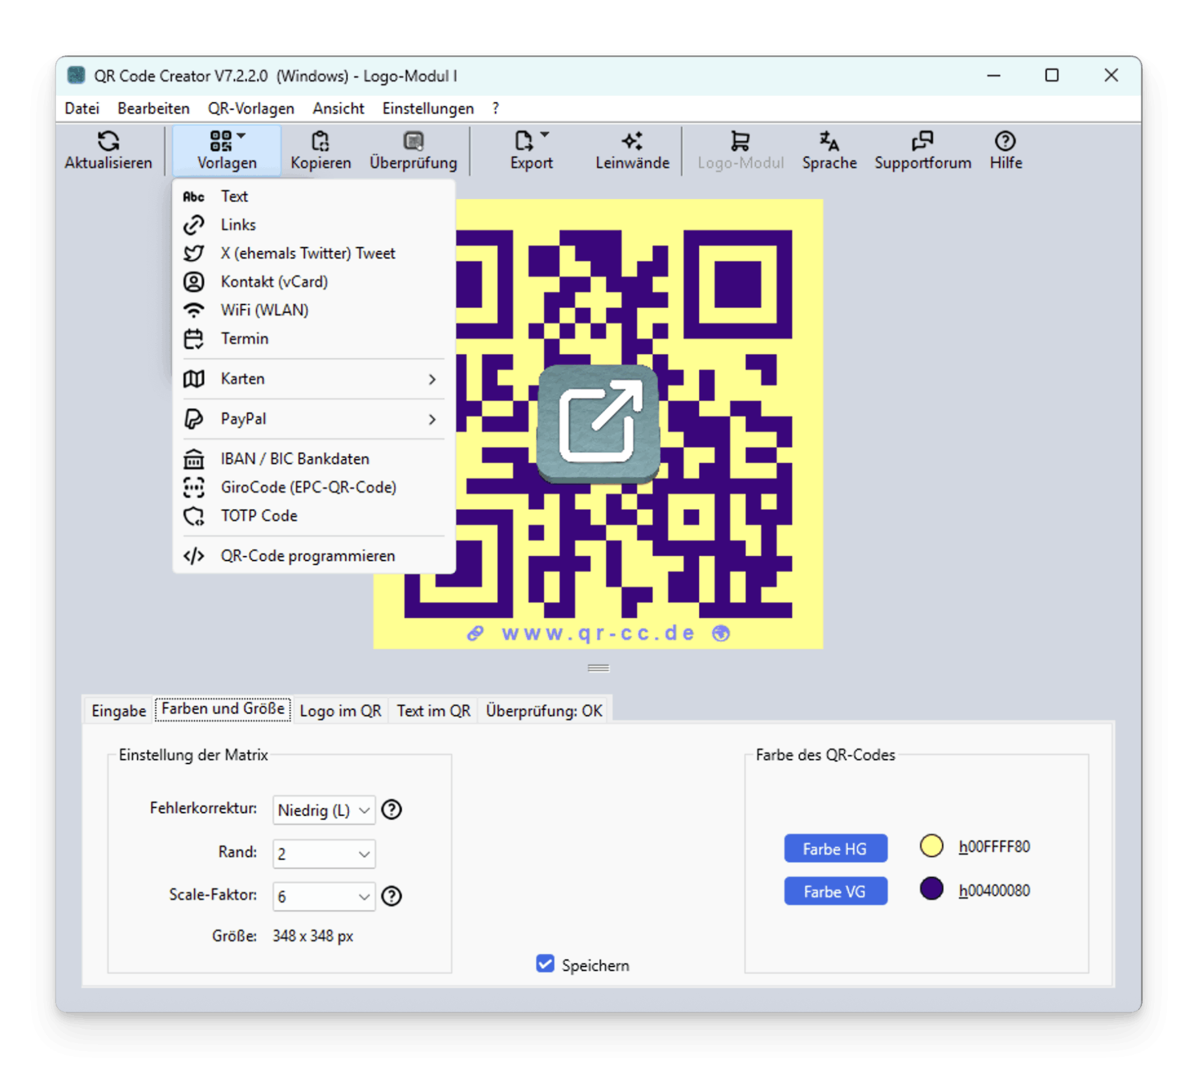This screenshot has height=1068, width=1198.
Task: Switch to Farben und Größe tab
Action: 223,709
